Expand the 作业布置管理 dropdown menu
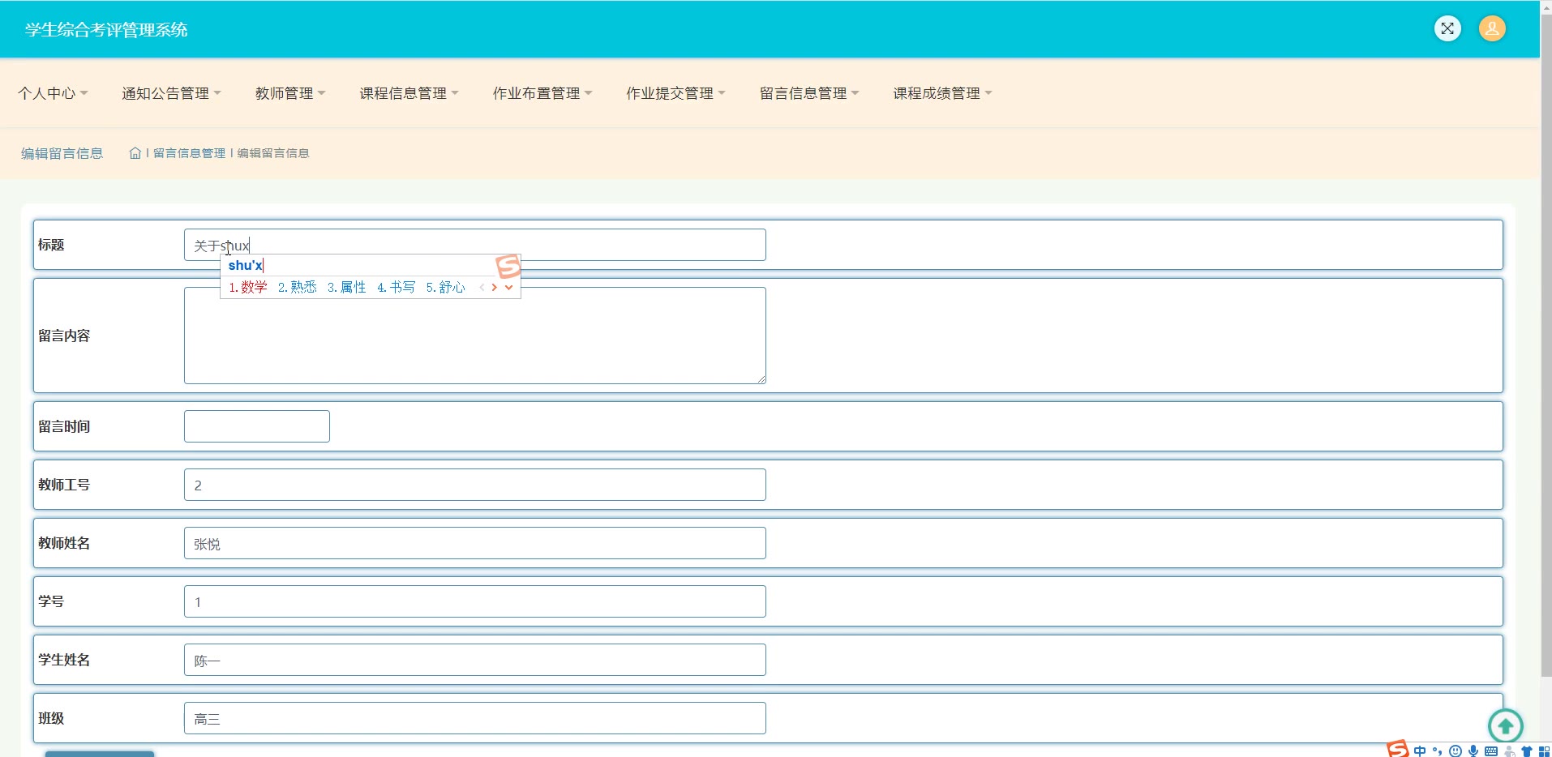1552x757 pixels. tap(542, 93)
